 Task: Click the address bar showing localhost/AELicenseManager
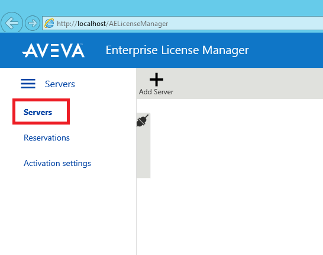(183, 23)
